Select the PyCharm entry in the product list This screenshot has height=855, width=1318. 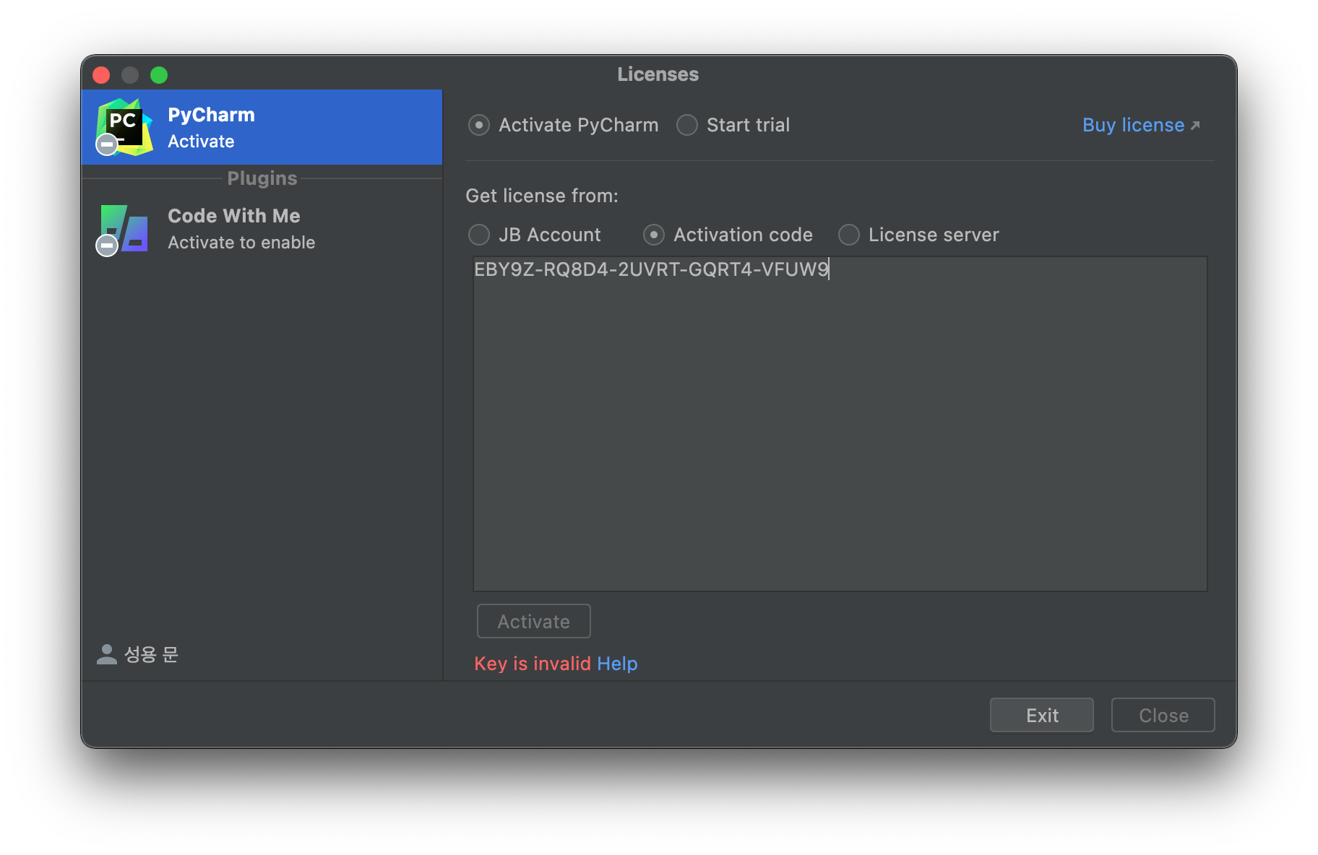262,127
